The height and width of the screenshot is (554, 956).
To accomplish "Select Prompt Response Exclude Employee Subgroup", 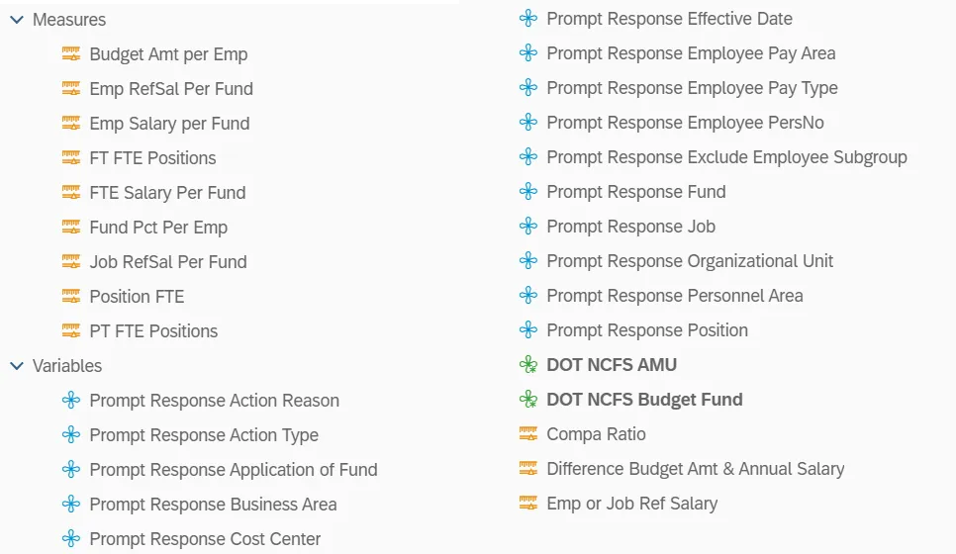I will pyautogui.click(x=726, y=157).
